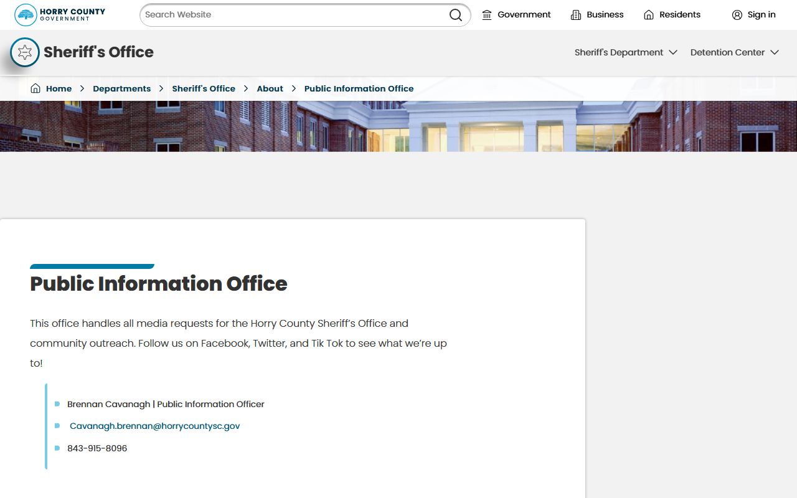Screen dimensions: 797x498
Task: Click the courthouse banner image
Action: pyautogui.click(x=398, y=126)
